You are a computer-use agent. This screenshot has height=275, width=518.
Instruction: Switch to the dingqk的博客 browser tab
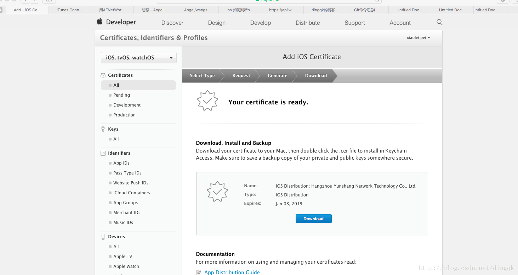coord(325,10)
